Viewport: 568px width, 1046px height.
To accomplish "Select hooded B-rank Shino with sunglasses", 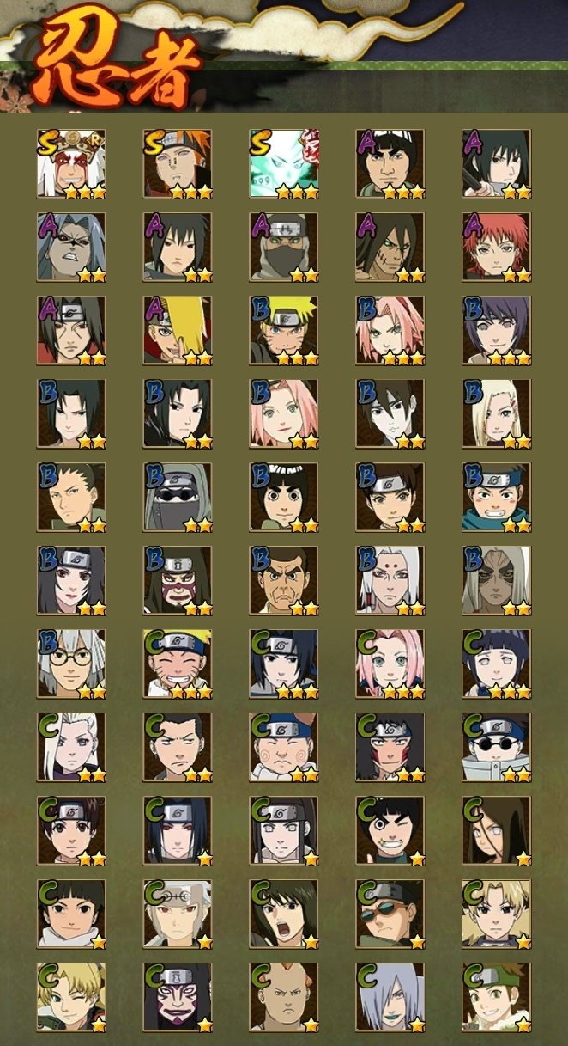I will coord(178,497).
